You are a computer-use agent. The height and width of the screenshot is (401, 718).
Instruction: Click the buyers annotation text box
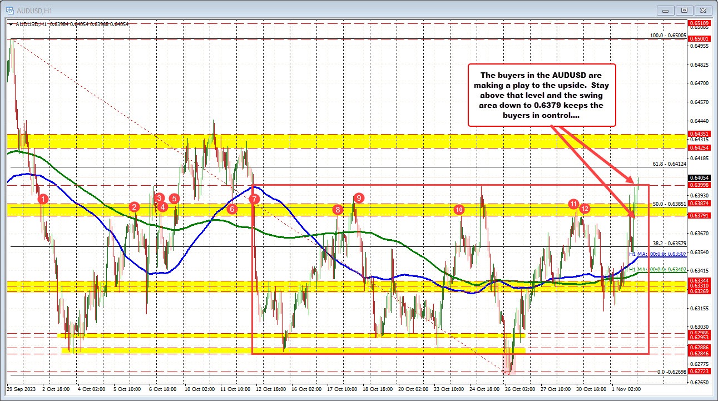[542, 96]
